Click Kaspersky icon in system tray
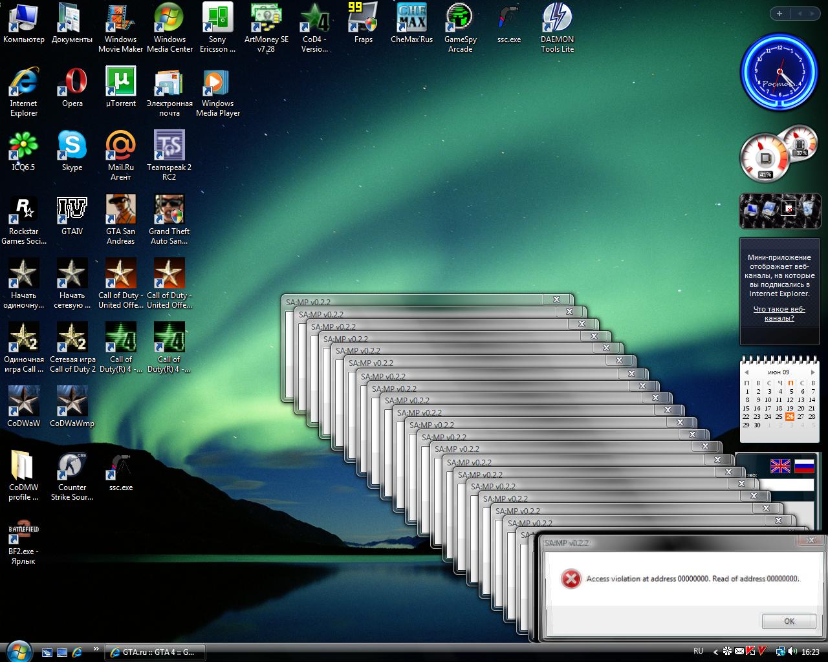 [750, 651]
